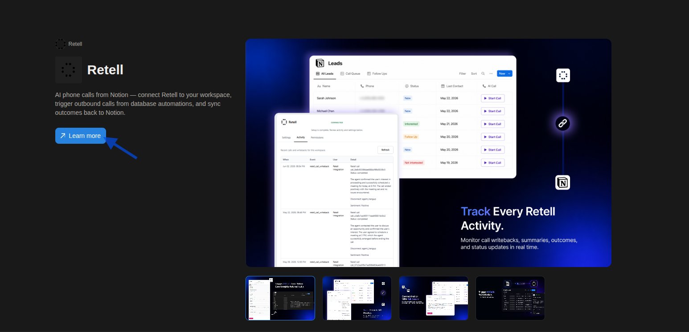Viewport: 689px width, 332px height.
Task: Click the Refresh button in Retell panel
Action: click(386, 150)
